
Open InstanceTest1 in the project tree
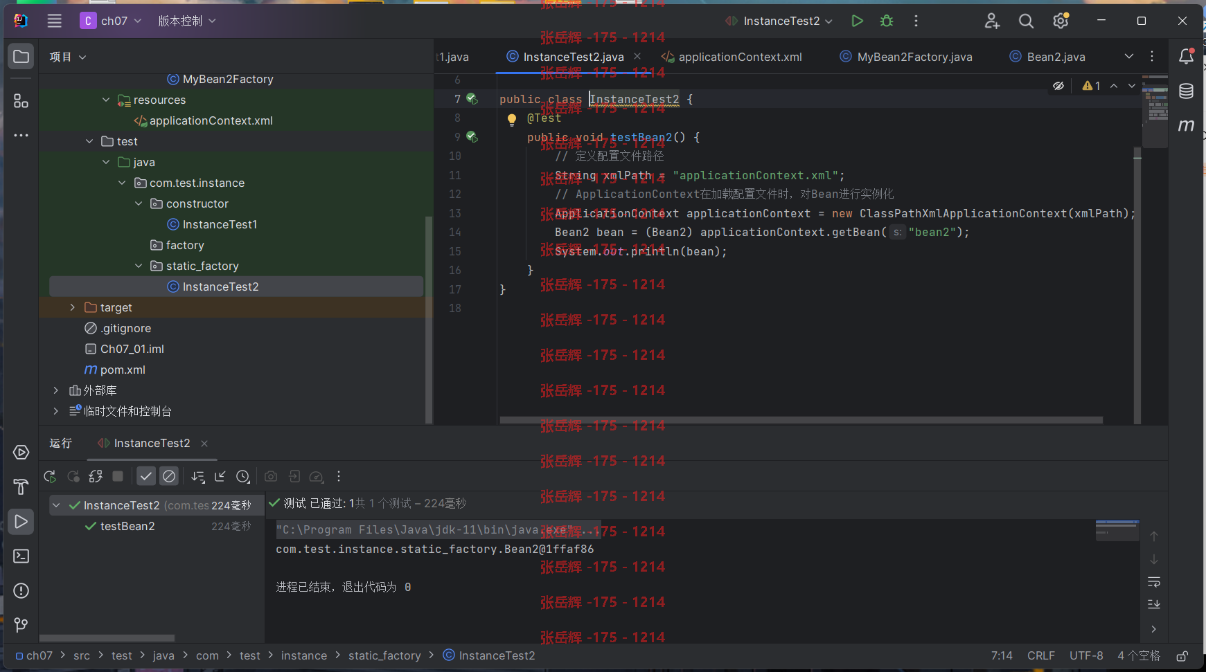pyautogui.click(x=220, y=224)
